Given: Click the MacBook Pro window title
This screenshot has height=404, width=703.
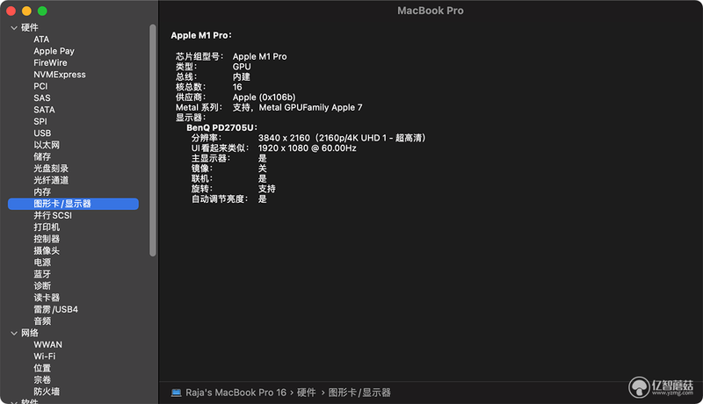Looking at the screenshot, I should pyautogui.click(x=431, y=11).
